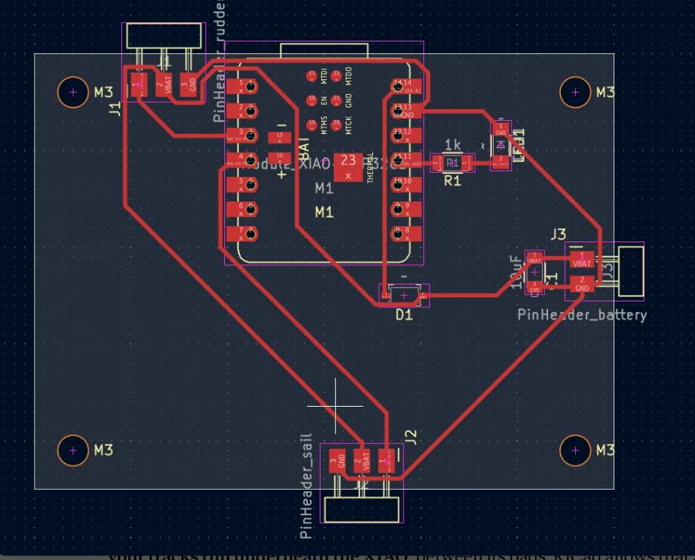The width and height of the screenshot is (695, 560).
Task: Select the MTMS test pad 19
Action: coord(312,124)
